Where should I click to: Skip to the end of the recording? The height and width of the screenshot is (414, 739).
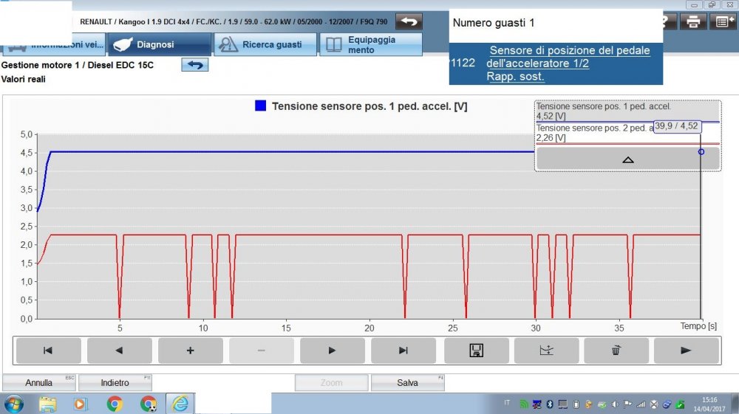tap(403, 351)
